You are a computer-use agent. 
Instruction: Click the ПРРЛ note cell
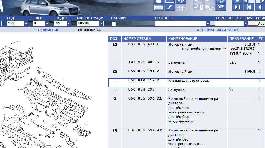pos(250,71)
